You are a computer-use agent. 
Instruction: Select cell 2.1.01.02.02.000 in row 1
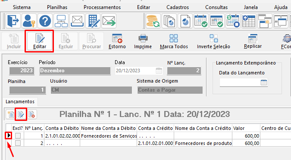pyautogui.click(x=62, y=136)
